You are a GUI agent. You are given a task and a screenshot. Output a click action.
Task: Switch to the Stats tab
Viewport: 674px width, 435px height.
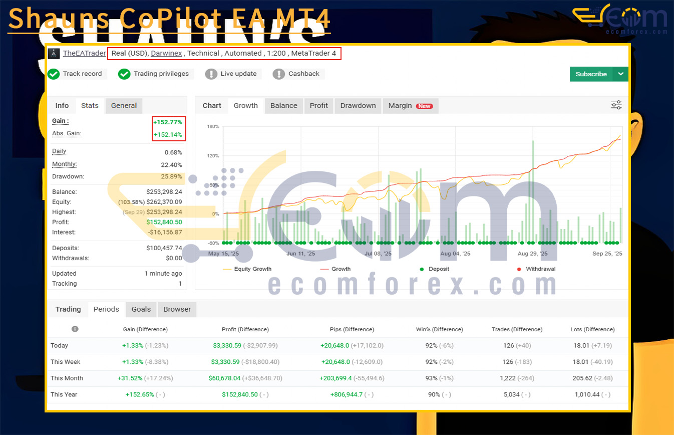[90, 106]
